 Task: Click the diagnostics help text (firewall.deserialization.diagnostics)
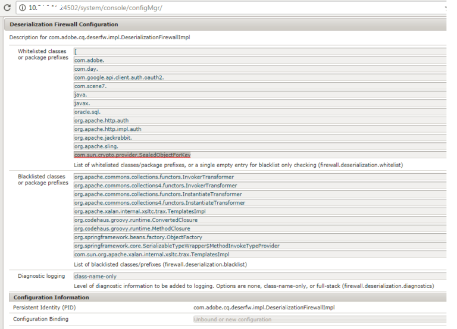[x=254, y=286]
